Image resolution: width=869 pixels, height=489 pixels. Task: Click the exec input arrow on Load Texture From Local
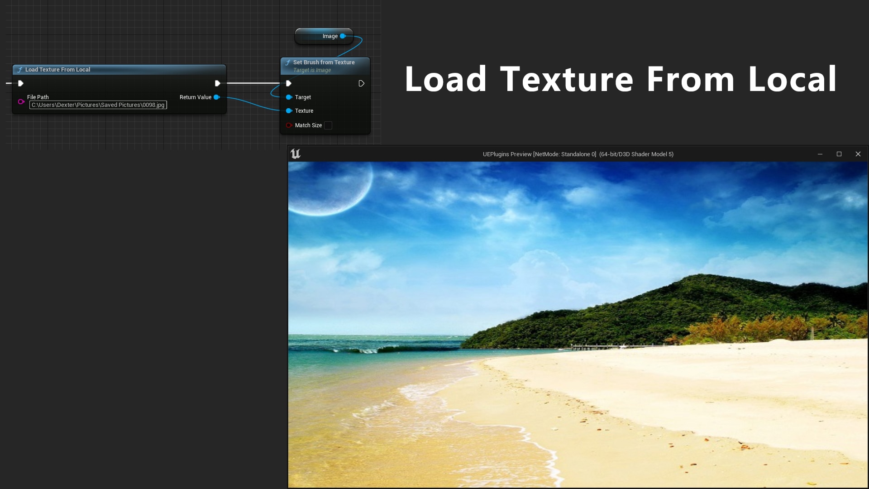(x=21, y=83)
